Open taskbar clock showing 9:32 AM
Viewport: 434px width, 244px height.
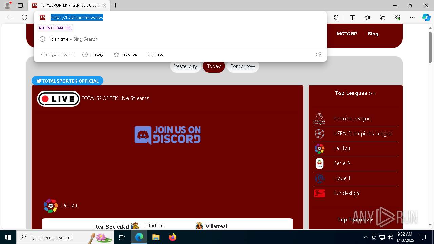(x=405, y=237)
